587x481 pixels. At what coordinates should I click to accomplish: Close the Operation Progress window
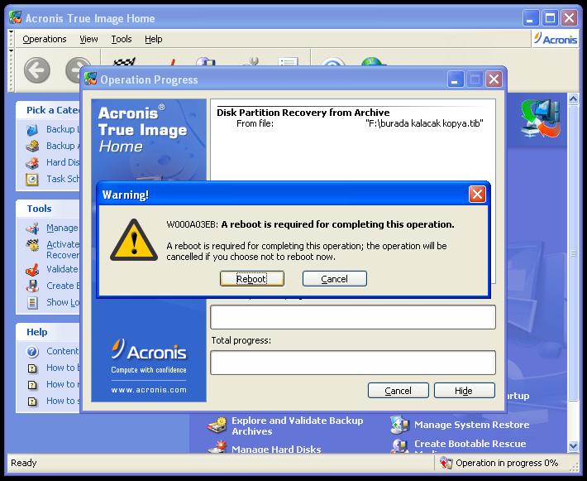point(494,79)
